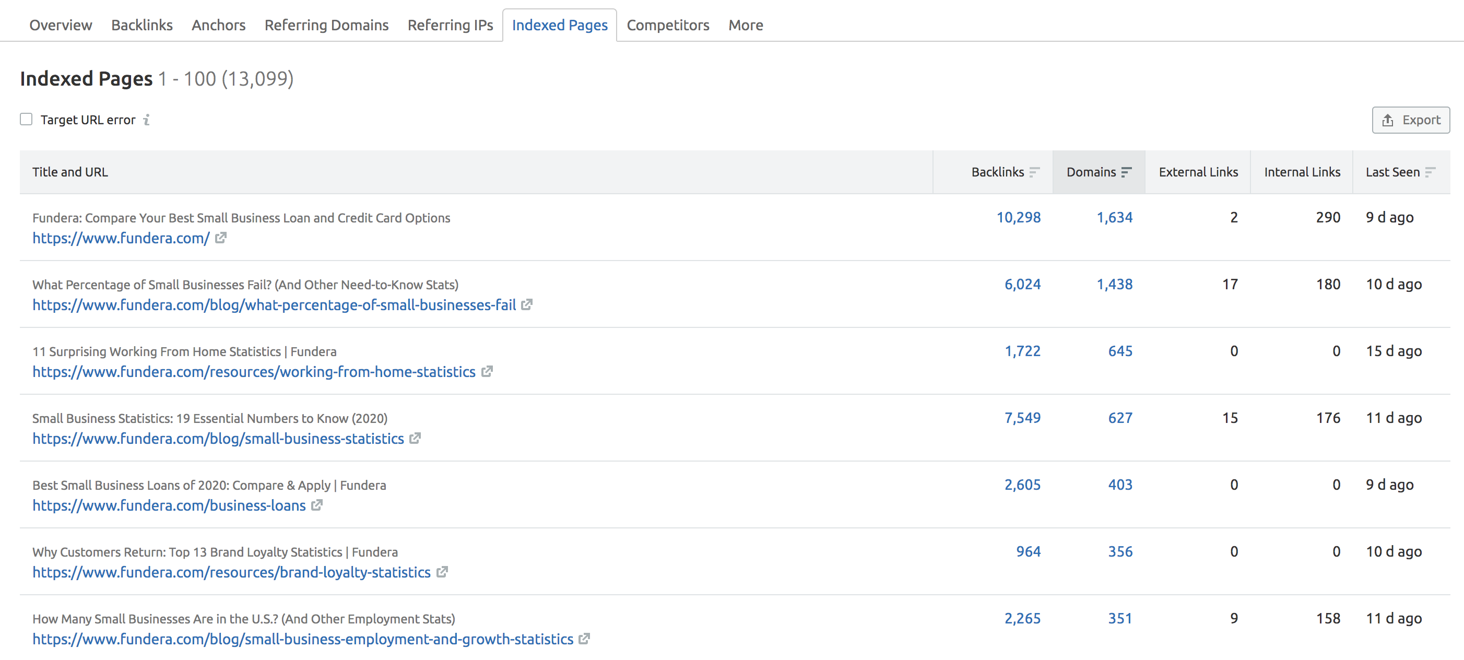Screen dimensions: 1464x660
Task: Open the small-business-employment-and-growth-statistics link
Action: tap(303, 639)
